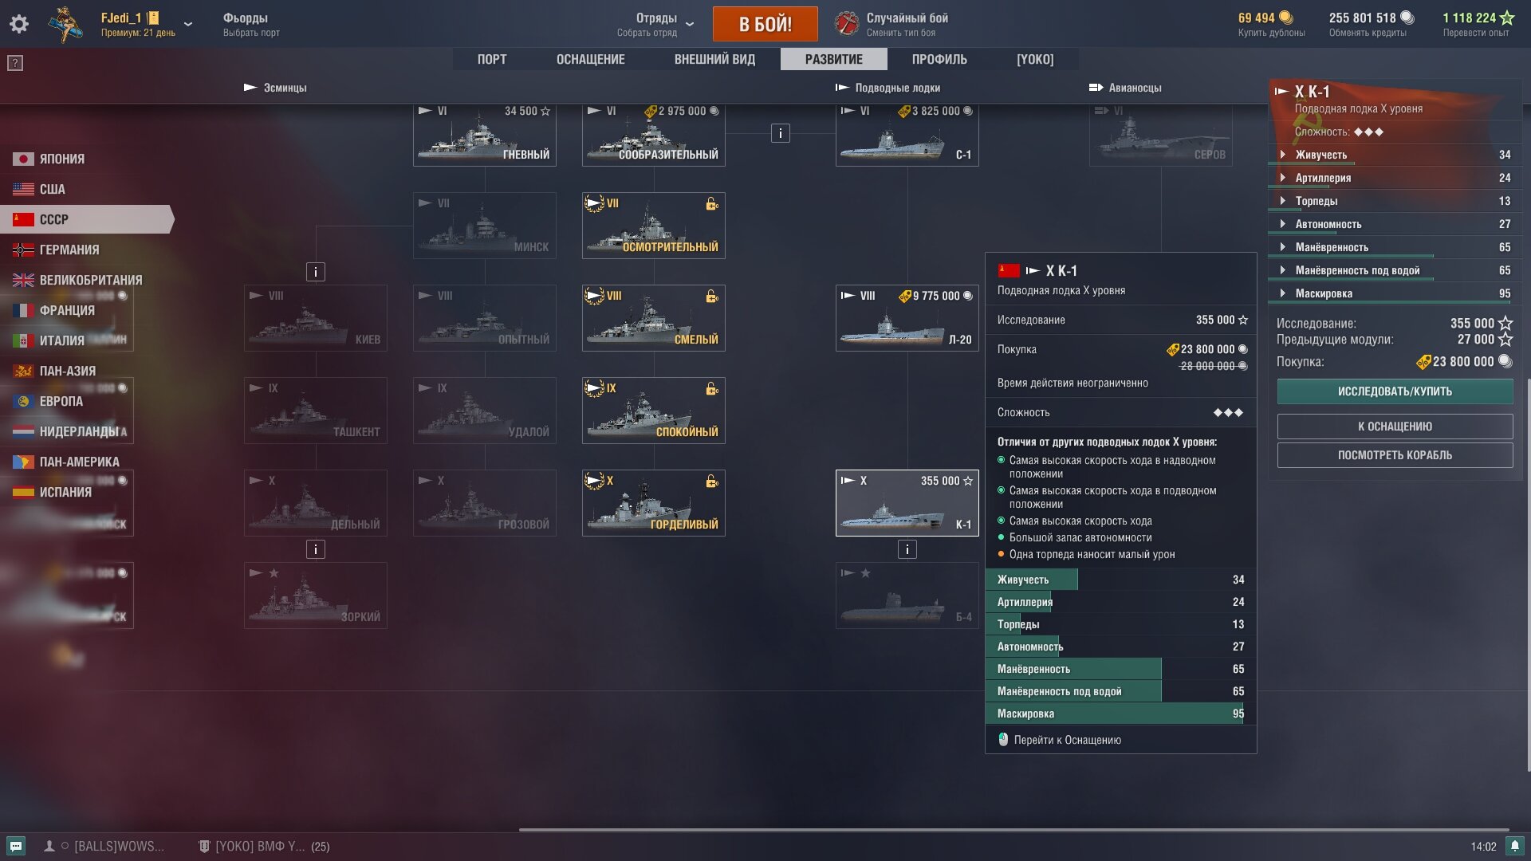
Task: Select the Япония nation filter
Action: point(61,159)
